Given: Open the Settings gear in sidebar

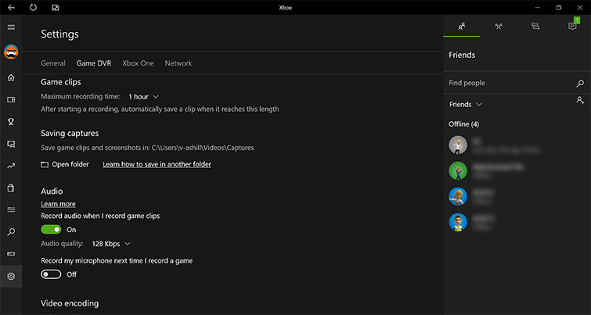Looking at the screenshot, I should tap(11, 277).
